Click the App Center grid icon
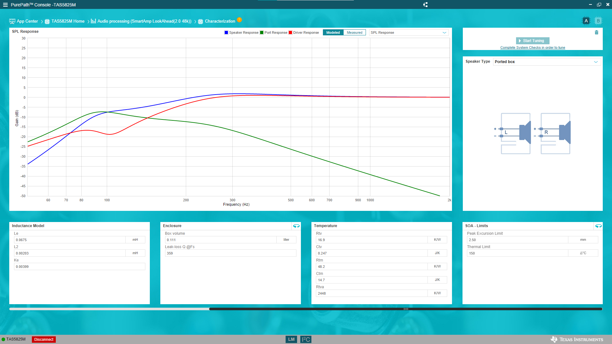This screenshot has height=344, width=612. [12, 21]
